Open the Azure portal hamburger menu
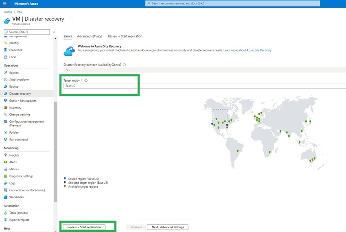 pyautogui.click(x=4, y=4)
